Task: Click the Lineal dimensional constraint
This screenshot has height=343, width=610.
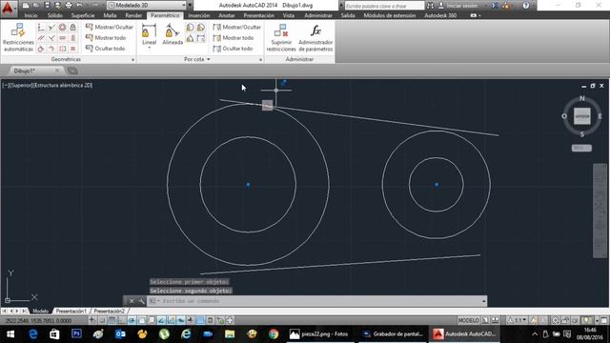Action: point(149,35)
